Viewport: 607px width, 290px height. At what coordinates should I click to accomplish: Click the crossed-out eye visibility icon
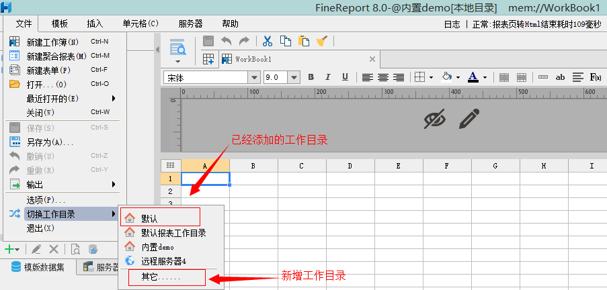click(x=434, y=119)
